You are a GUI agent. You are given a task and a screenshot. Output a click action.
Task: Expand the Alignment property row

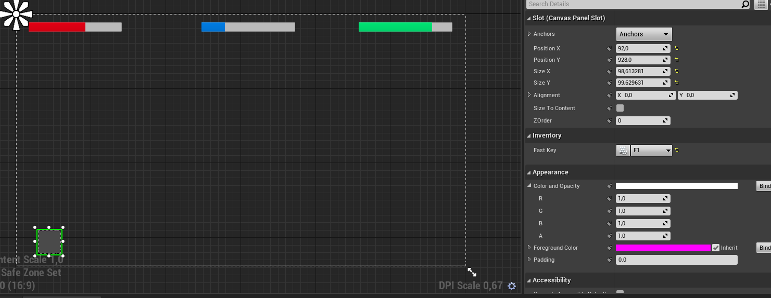[529, 95]
